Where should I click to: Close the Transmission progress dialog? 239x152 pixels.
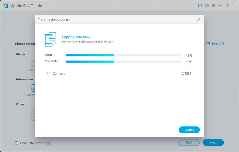(x=199, y=19)
